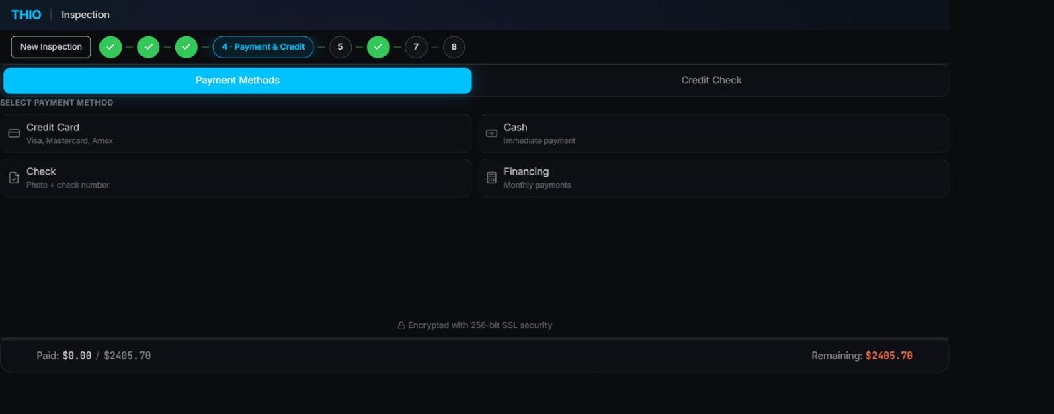Go to completed step six checkmark
This screenshot has width=1054, height=414.
click(378, 47)
